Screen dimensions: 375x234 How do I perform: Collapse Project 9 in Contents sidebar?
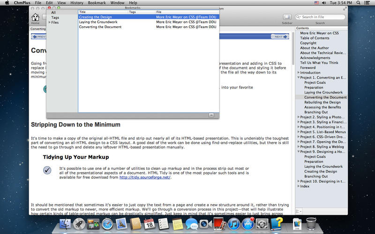[x=299, y=152]
